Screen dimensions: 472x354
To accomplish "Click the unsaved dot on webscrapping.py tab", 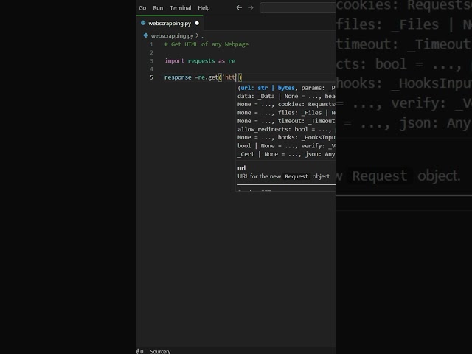I will coord(197,23).
